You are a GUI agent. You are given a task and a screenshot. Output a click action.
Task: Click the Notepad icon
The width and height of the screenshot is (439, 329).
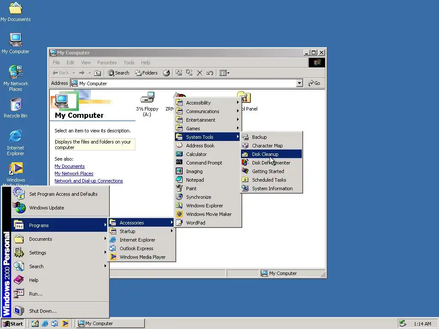pyautogui.click(x=179, y=179)
